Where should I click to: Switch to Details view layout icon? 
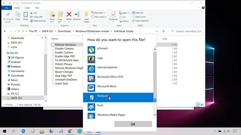tap(198, 105)
